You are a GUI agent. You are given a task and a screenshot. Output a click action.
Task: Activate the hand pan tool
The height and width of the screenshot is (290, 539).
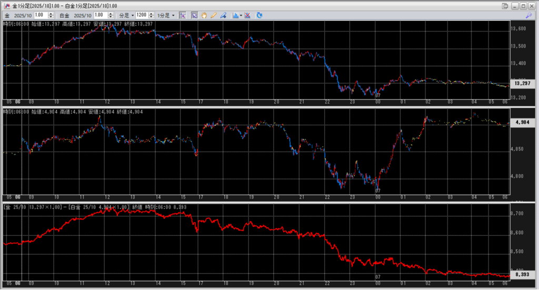204,15
